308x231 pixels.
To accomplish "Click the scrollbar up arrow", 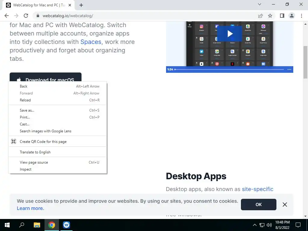I will click(306, 24).
